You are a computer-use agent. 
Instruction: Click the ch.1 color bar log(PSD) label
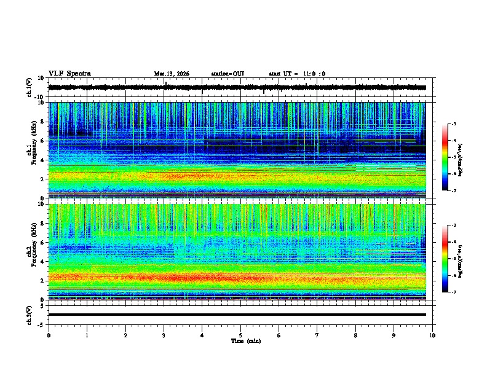point(461,160)
